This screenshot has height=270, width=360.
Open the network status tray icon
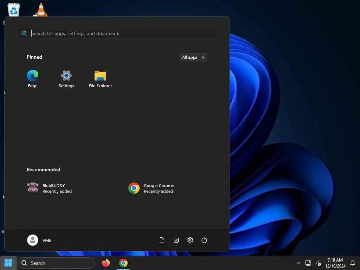pos(308,263)
